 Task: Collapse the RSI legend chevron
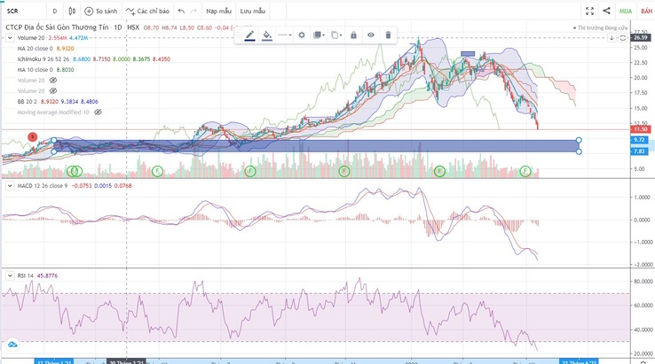[x=10, y=276]
